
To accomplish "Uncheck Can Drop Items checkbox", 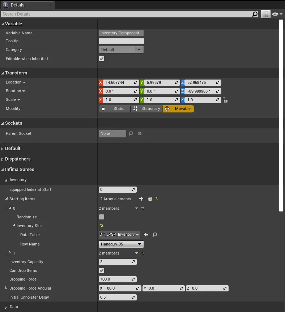I will [x=102, y=270].
